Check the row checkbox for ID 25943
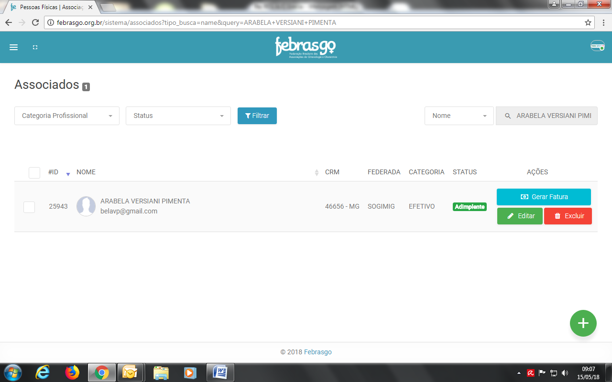This screenshot has height=382, width=612. (29, 207)
